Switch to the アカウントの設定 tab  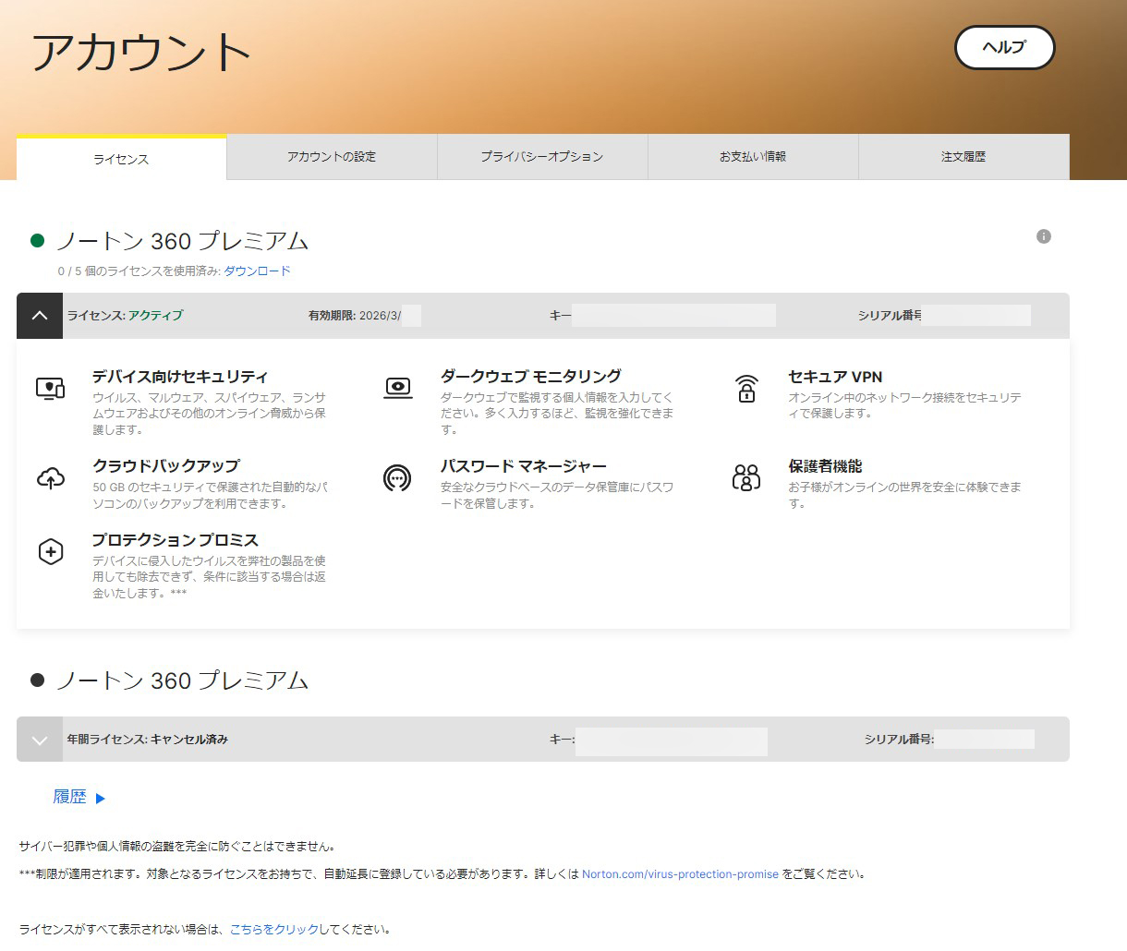[332, 157]
